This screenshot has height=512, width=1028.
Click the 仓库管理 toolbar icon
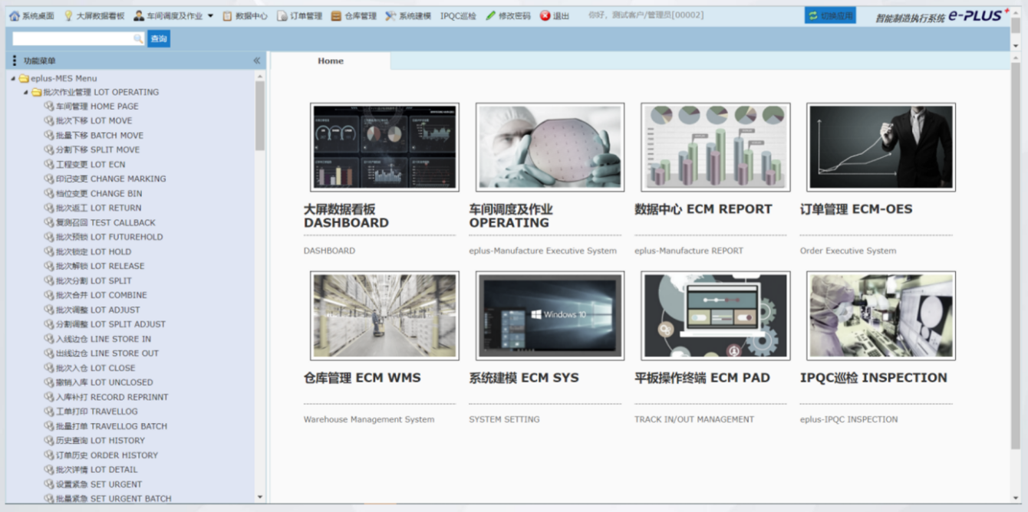[x=336, y=16]
